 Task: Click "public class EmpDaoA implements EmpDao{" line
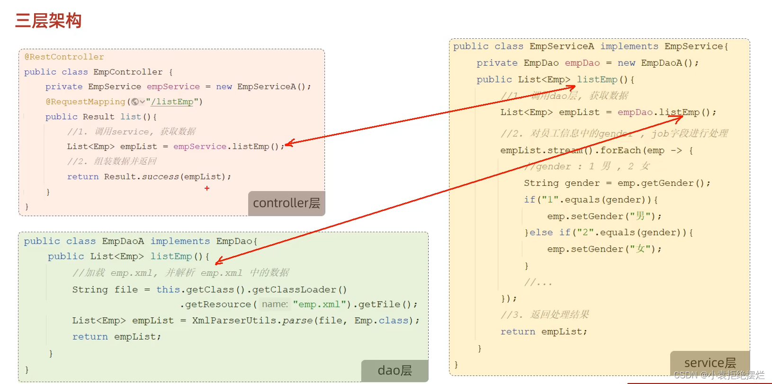(x=141, y=241)
